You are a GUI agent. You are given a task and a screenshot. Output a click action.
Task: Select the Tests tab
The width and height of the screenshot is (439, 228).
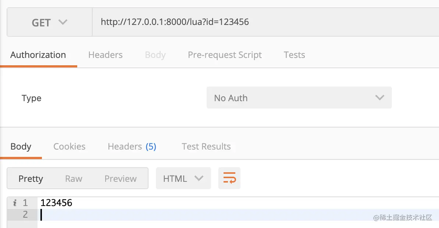pos(294,55)
